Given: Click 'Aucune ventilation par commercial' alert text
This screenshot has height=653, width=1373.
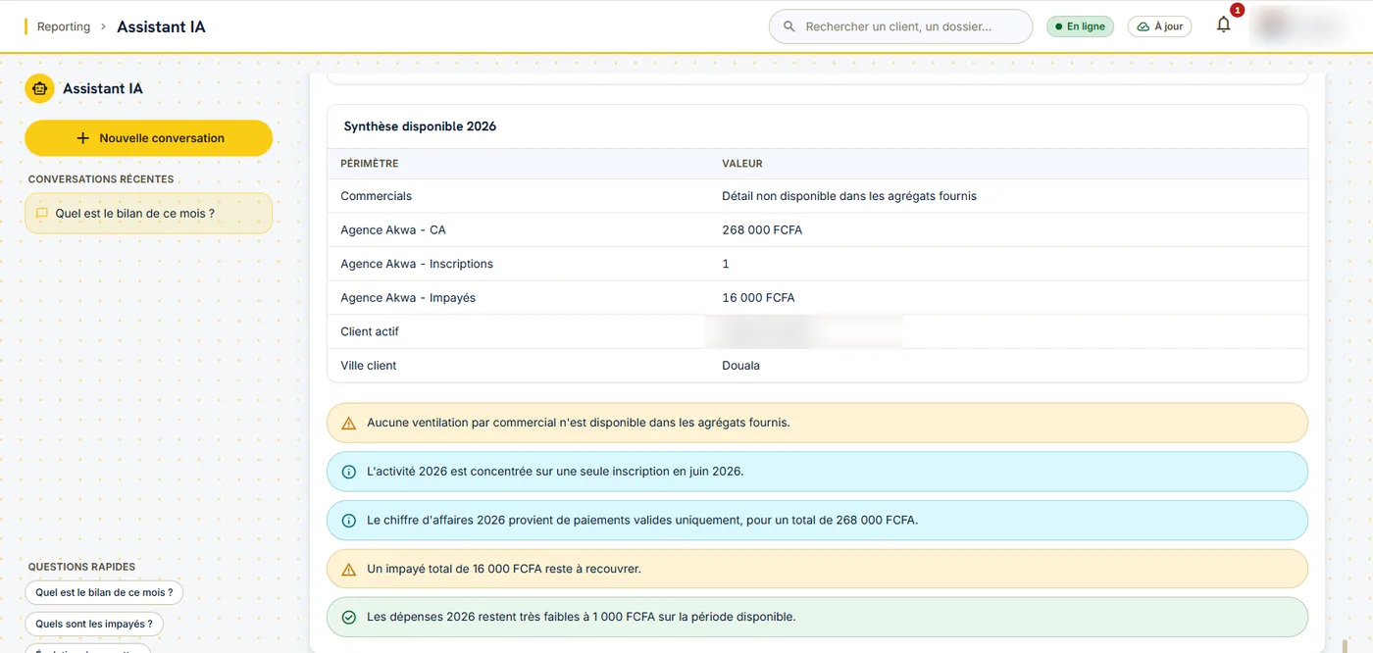Looking at the screenshot, I should (579, 423).
